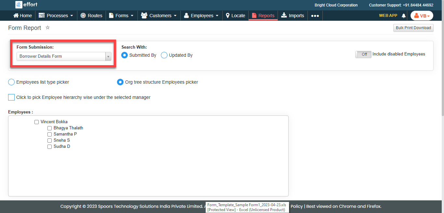Viewport: 444px width, 213px height.
Task: Open the VB user profile dropdown
Action: pyautogui.click(x=422, y=16)
